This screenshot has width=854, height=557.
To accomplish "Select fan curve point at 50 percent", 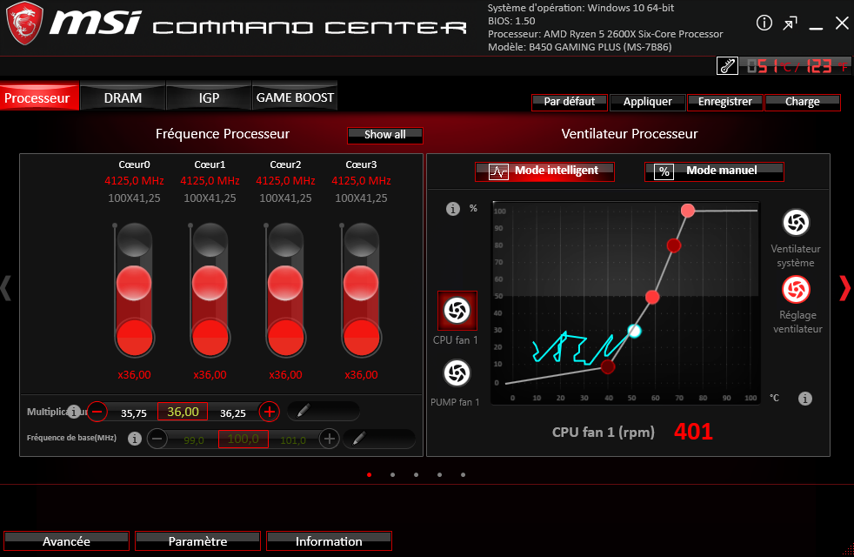I will click(652, 297).
